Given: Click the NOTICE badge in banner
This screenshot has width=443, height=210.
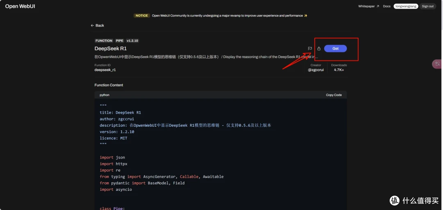Looking at the screenshot, I should pyautogui.click(x=142, y=16).
